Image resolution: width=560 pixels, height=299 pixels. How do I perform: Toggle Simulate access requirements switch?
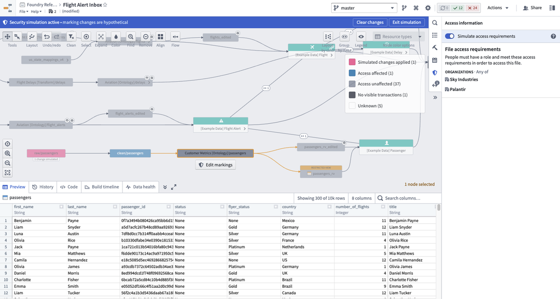click(450, 36)
